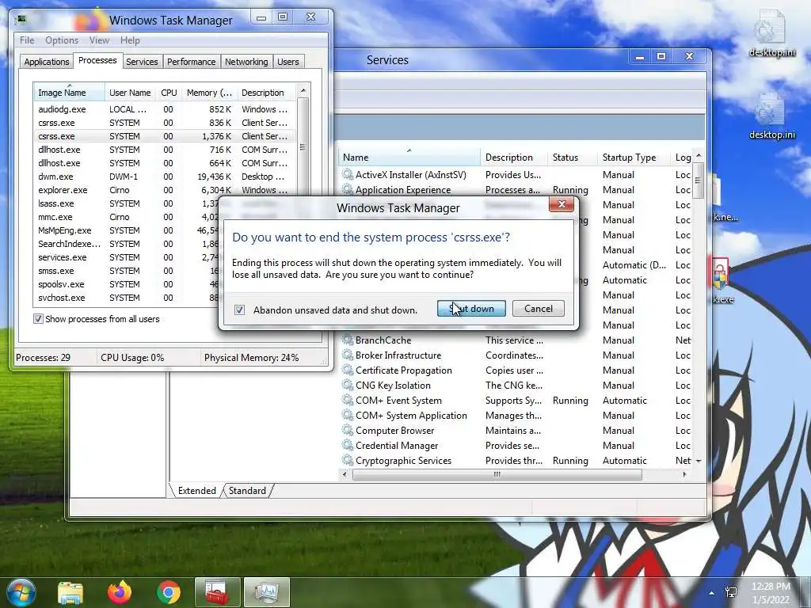Screen dimensions: 811x608
Task: Switch to the Services tab
Action: coord(142,62)
